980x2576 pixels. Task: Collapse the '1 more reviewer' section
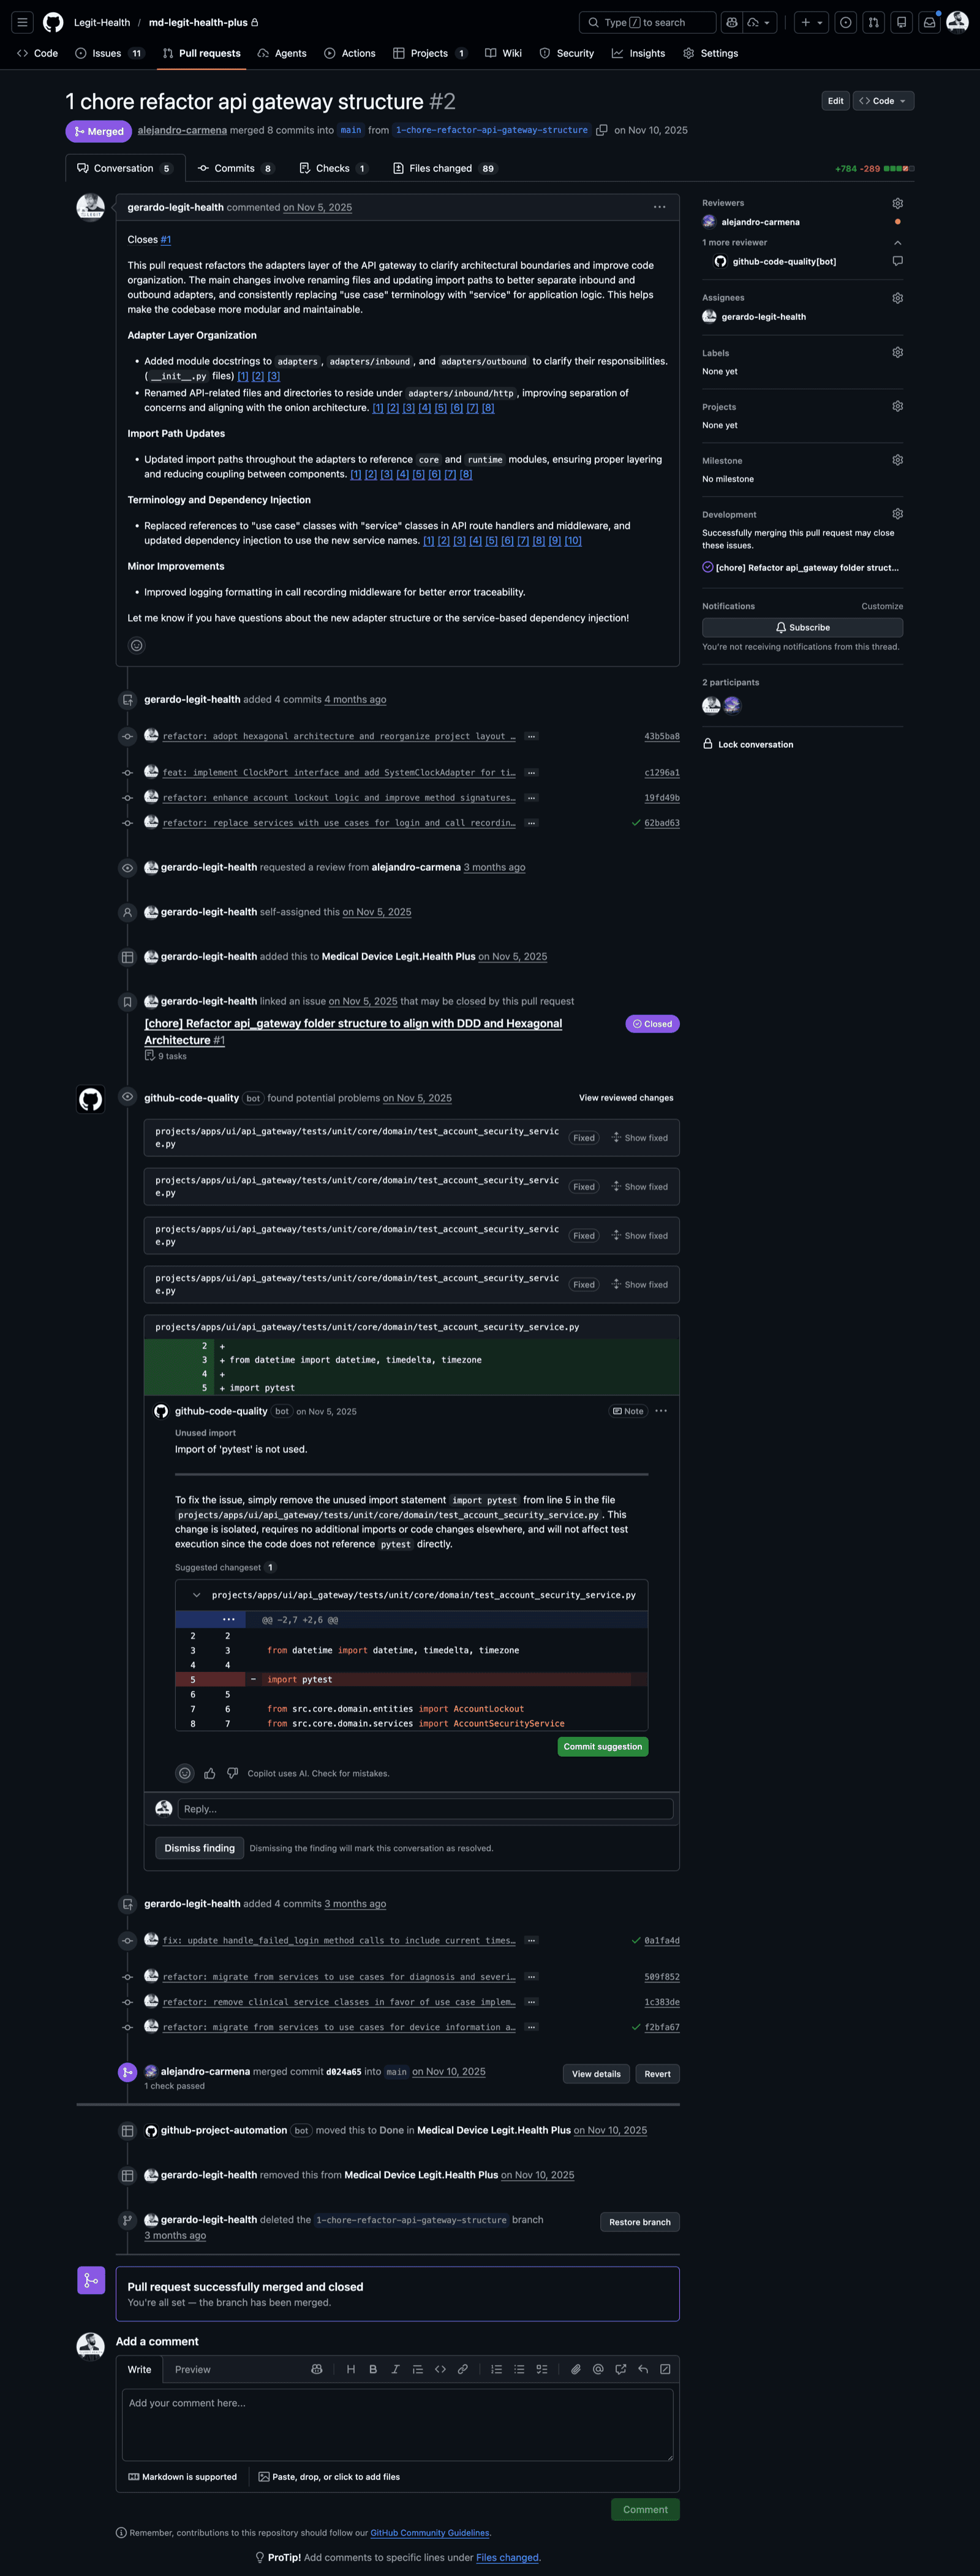pos(897,242)
